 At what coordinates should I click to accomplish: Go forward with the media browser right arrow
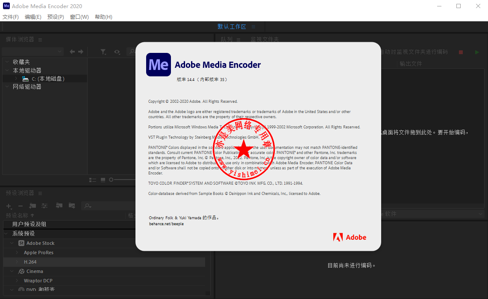81,52
